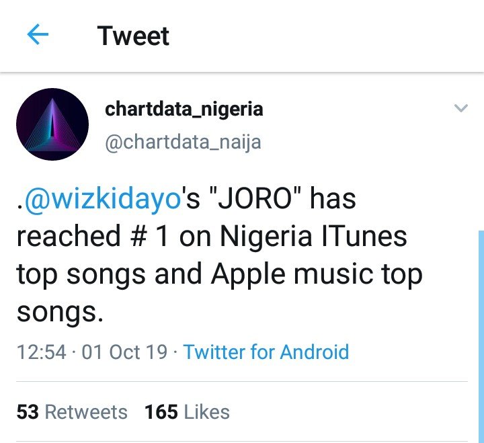View the 165 Likes list
484x443 pixels.
(187, 411)
